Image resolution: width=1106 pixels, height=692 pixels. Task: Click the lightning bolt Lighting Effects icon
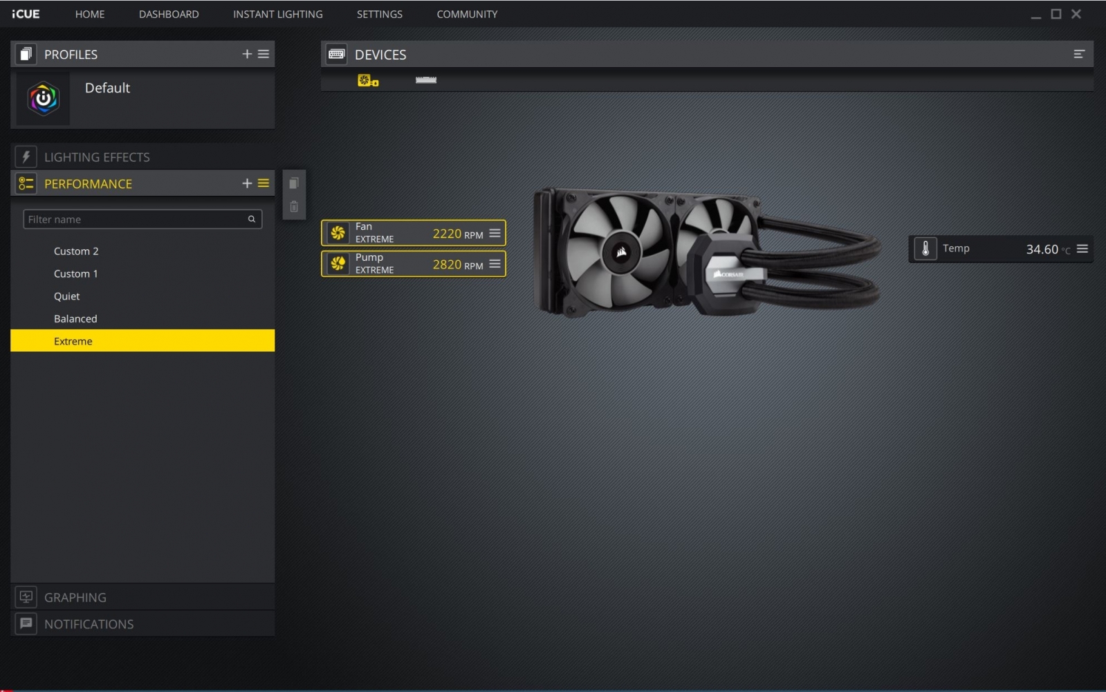26,157
